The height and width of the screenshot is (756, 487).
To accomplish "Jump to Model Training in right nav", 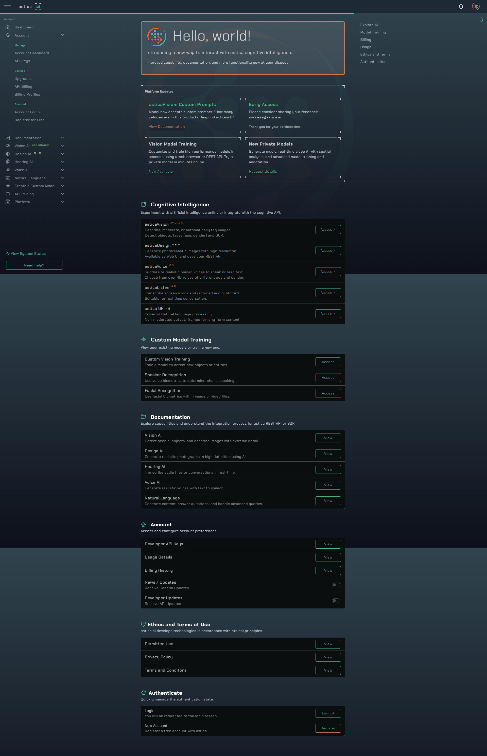I will pos(373,32).
